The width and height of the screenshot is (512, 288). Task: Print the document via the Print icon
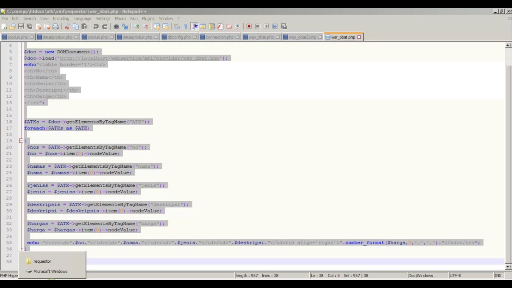coord(56,26)
